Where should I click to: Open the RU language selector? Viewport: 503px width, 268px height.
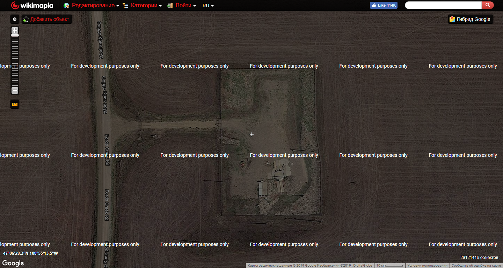(x=208, y=6)
